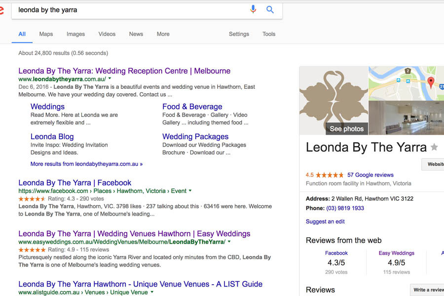Open the 57 Google reviews link
The width and height of the screenshot is (444, 296).
coord(370,175)
